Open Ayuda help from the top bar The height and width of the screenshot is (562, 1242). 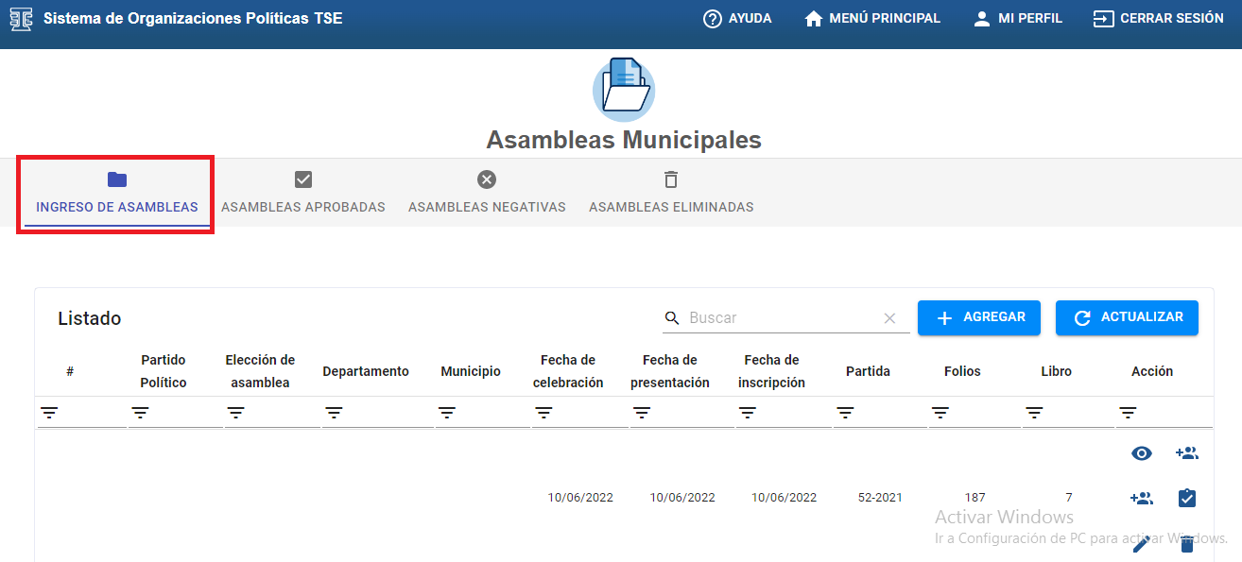point(737,19)
